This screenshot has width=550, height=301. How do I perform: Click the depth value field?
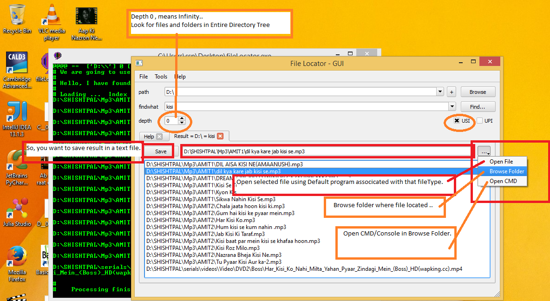172,121
